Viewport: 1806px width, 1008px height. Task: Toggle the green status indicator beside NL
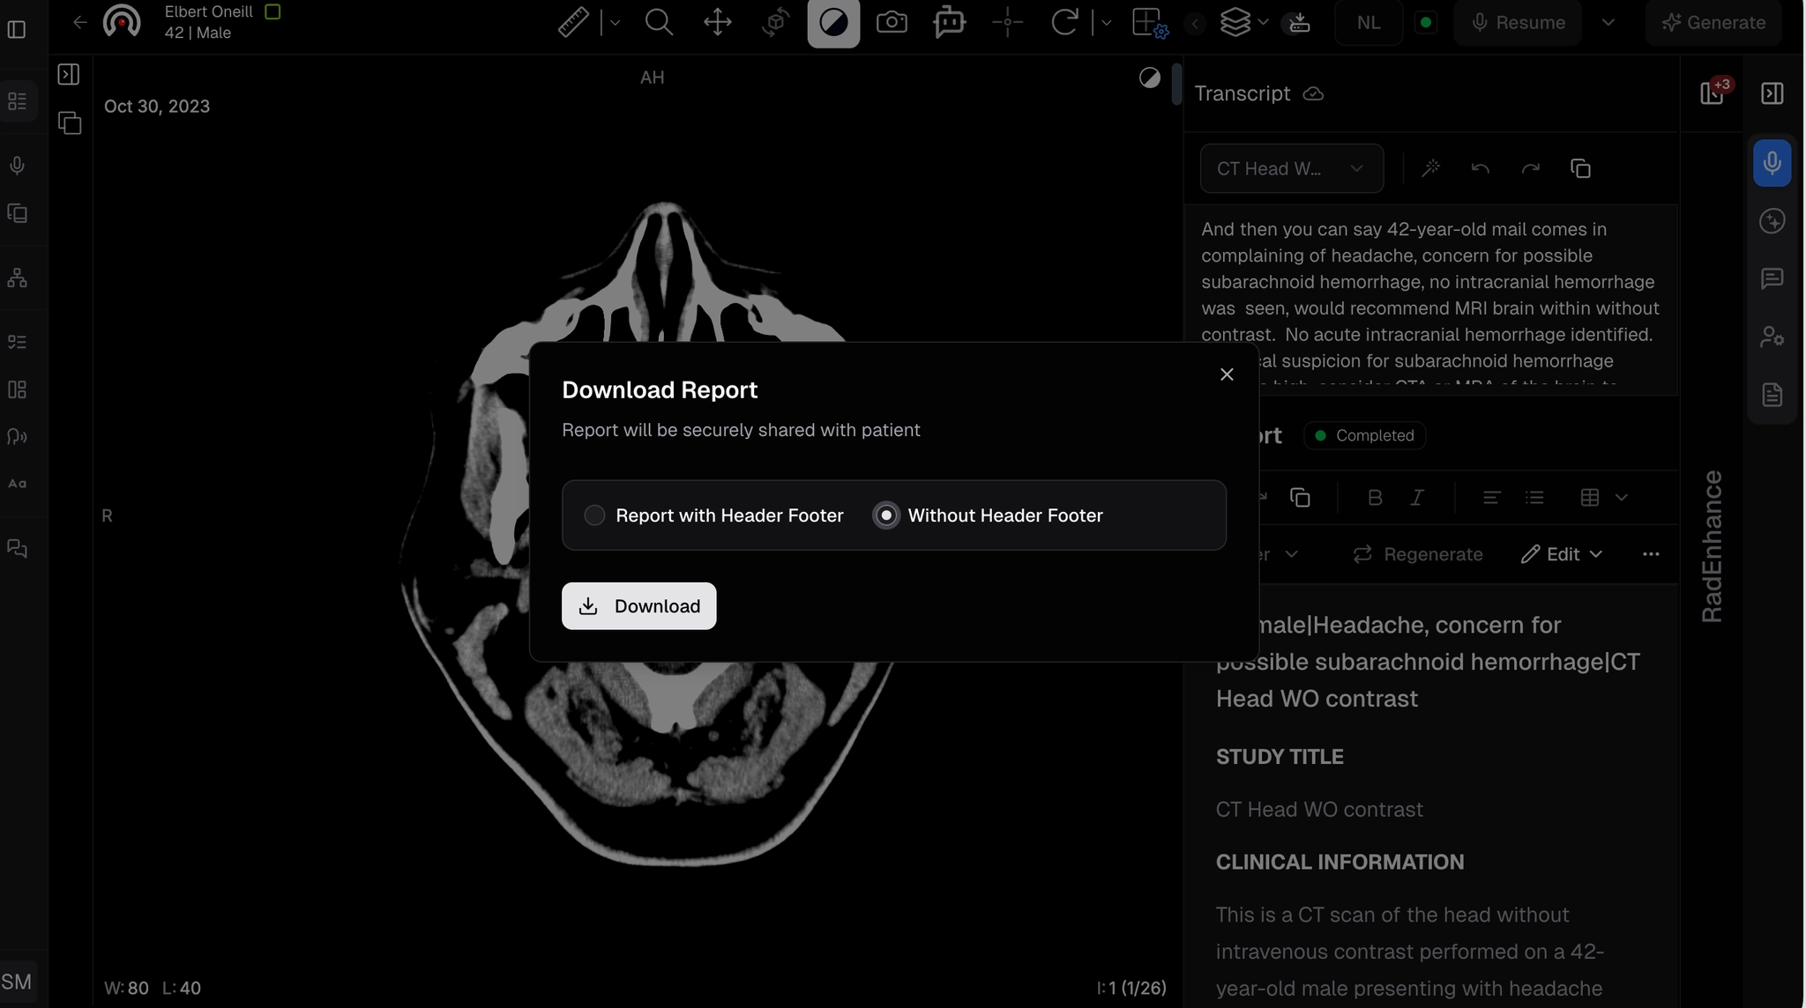pyautogui.click(x=1425, y=23)
